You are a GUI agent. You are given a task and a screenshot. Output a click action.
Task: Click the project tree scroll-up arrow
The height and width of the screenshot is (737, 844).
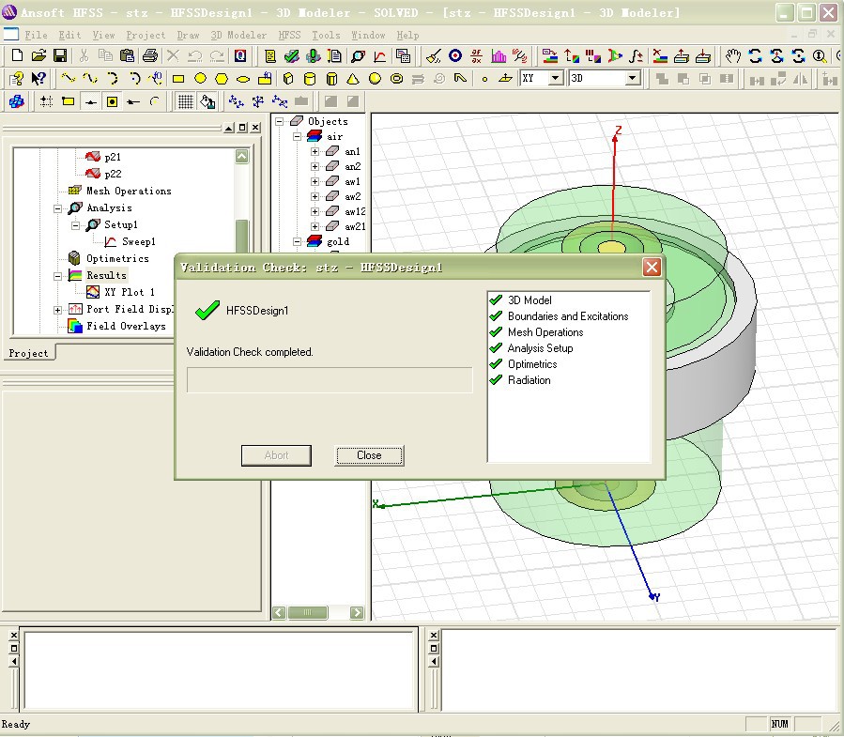coord(241,157)
